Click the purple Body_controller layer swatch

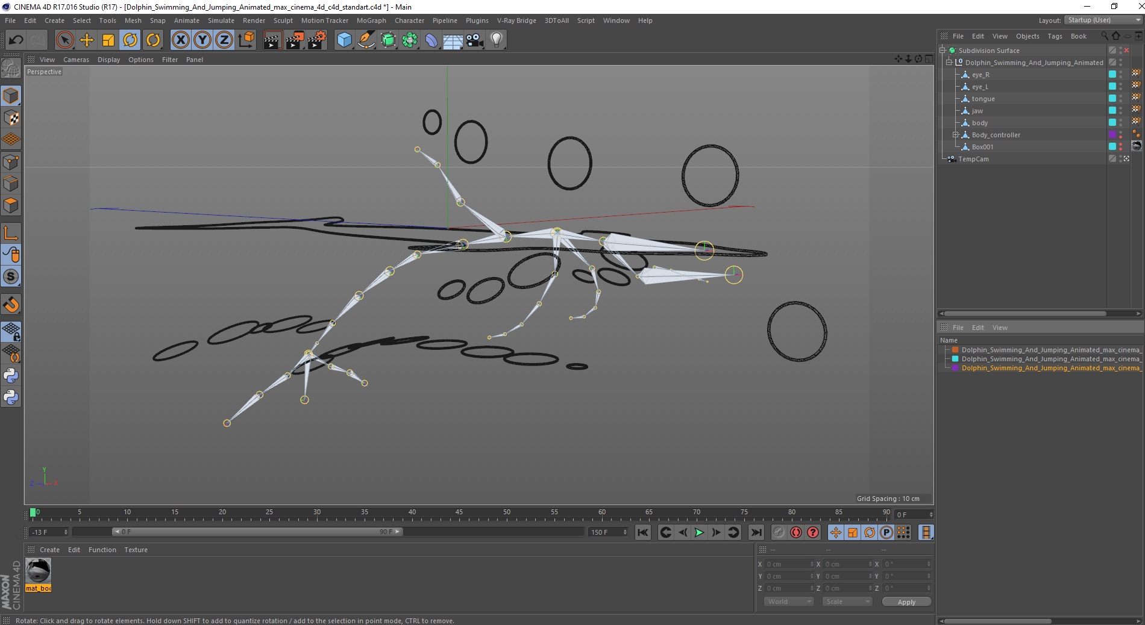[x=1112, y=135]
